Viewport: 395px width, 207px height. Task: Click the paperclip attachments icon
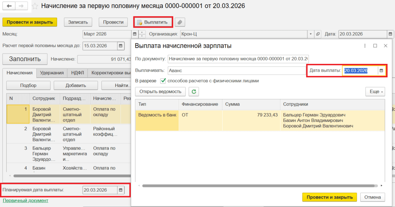(180, 22)
